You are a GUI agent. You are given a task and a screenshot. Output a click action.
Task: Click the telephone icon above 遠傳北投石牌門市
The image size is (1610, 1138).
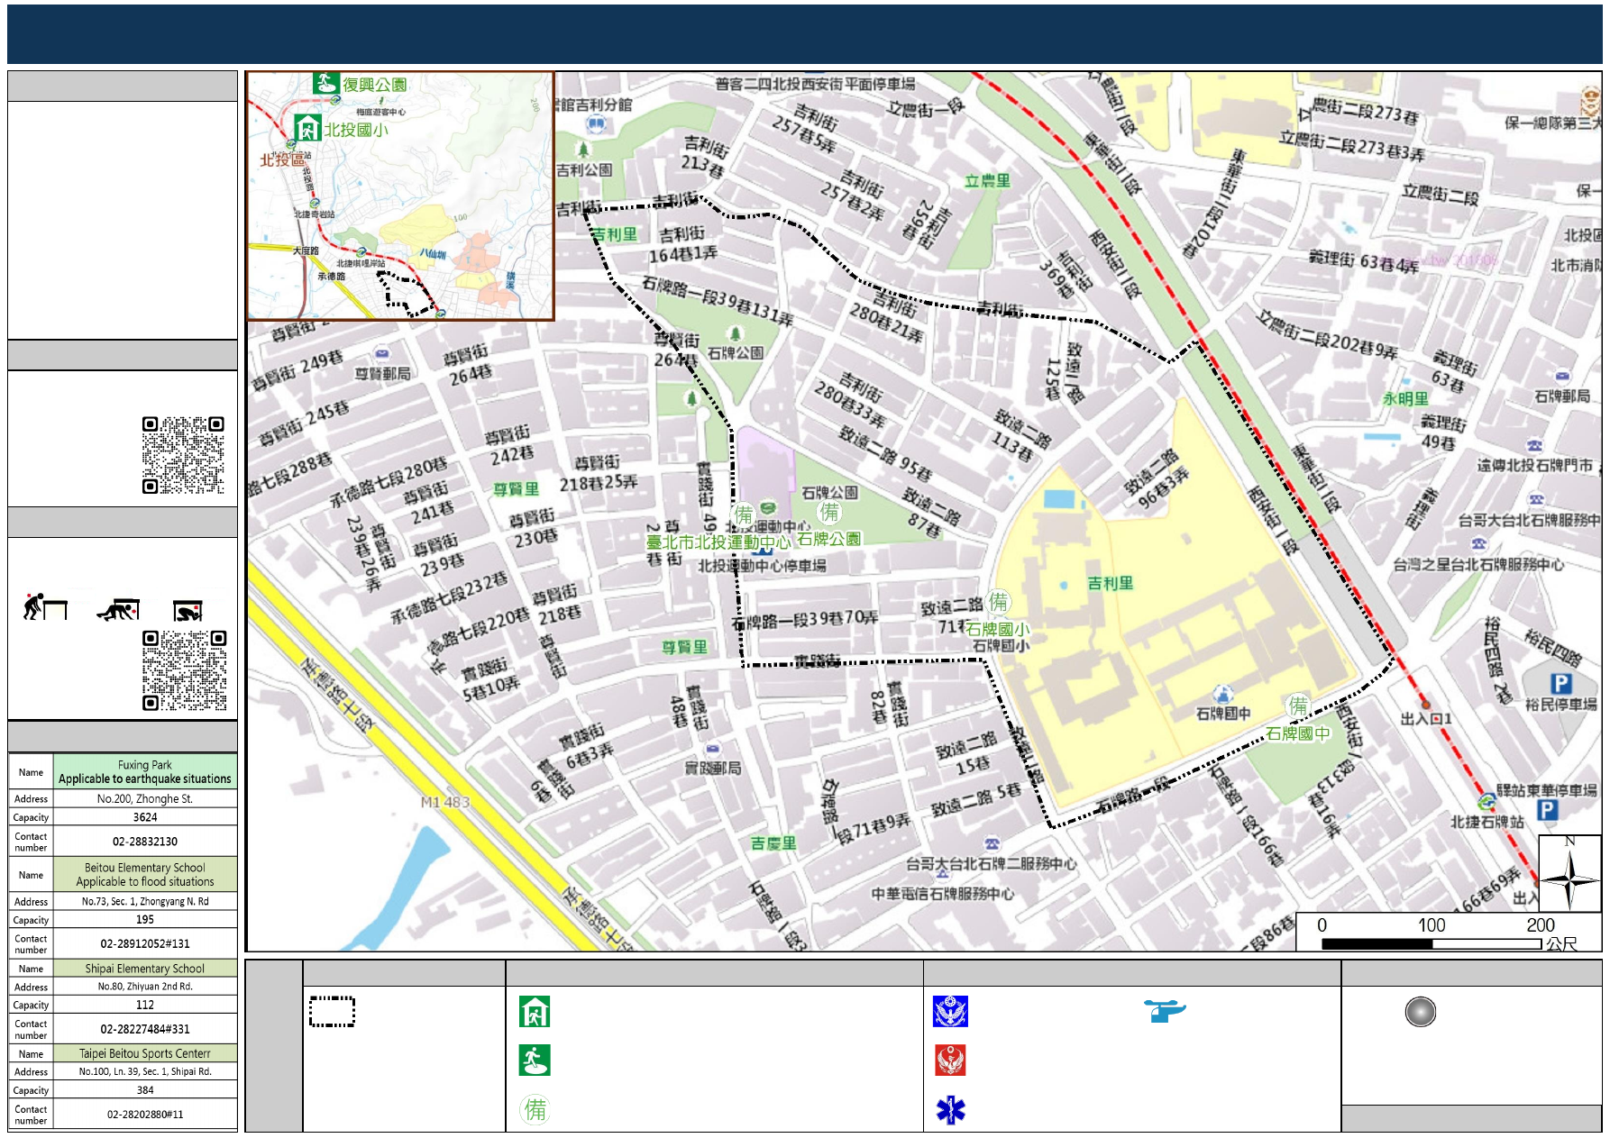(1534, 446)
